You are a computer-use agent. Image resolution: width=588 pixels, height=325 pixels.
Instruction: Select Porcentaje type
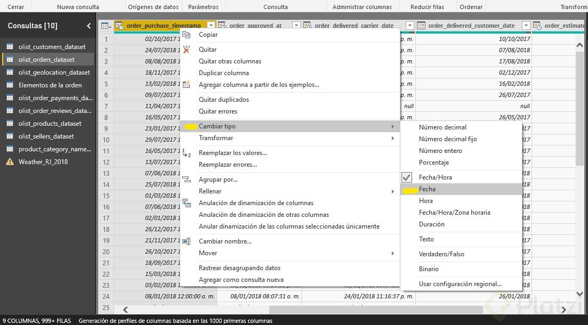coord(434,162)
